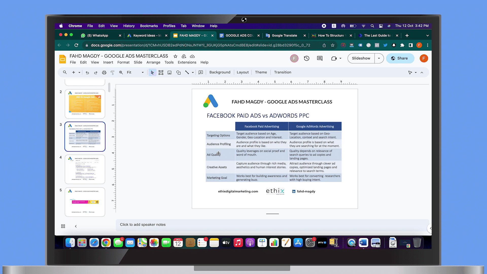Open Finder from the dock
Viewport: 487px width, 274px height.
pyautogui.click(x=70, y=243)
